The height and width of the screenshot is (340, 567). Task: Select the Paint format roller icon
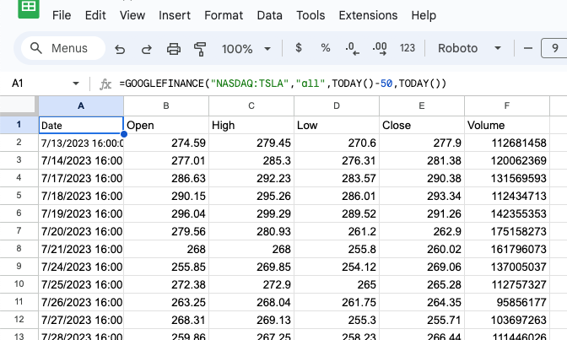click(200, 48)
